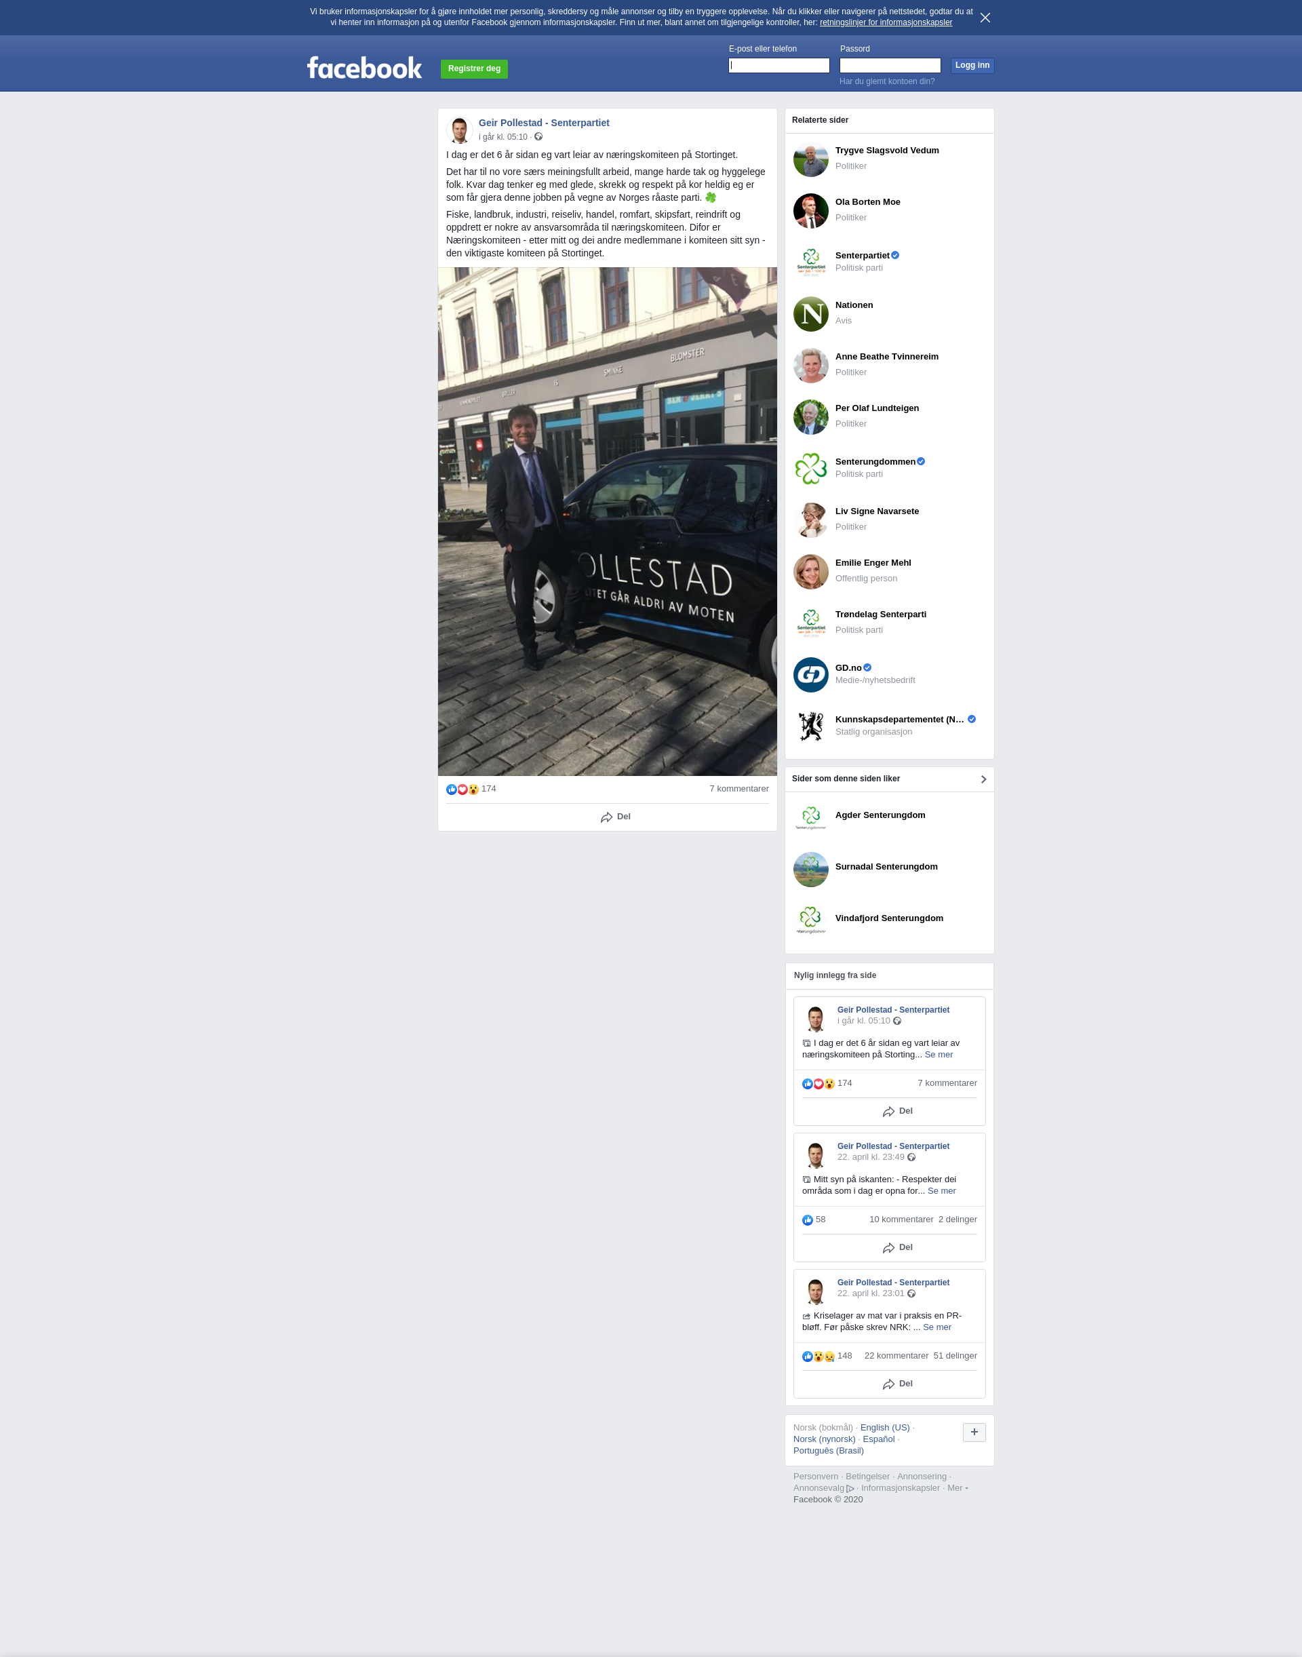Open Nationen newspaper page avatar
The image size is (1302, 1657).
[x=810, y=313]
